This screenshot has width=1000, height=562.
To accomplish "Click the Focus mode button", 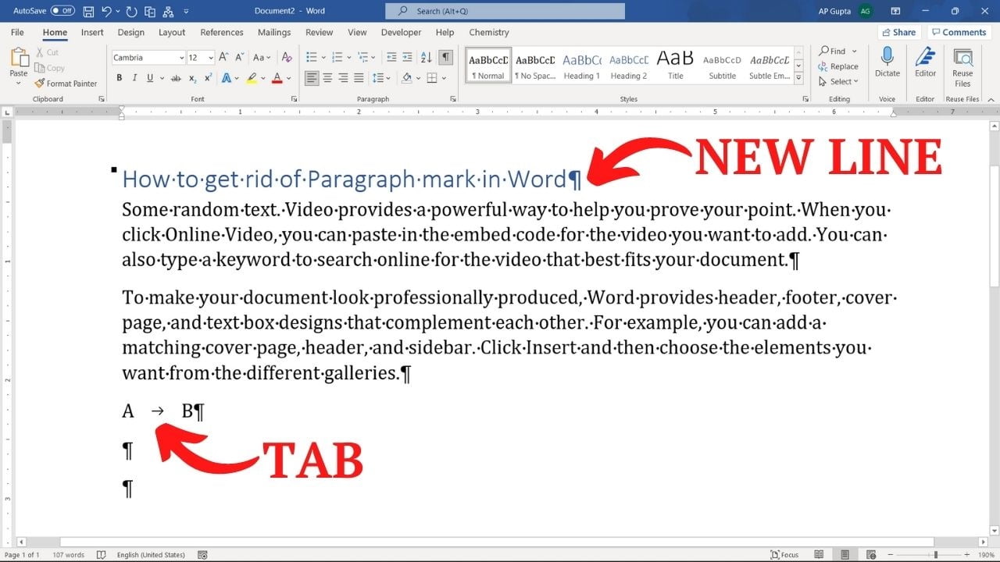I will tap(784, 555).
